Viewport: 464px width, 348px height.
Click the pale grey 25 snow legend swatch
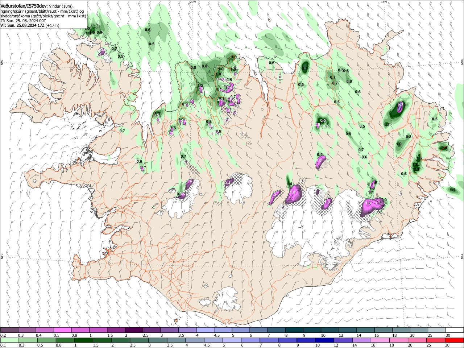436,330
